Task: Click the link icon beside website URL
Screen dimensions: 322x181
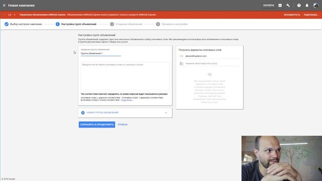Action: coord(181,56)
